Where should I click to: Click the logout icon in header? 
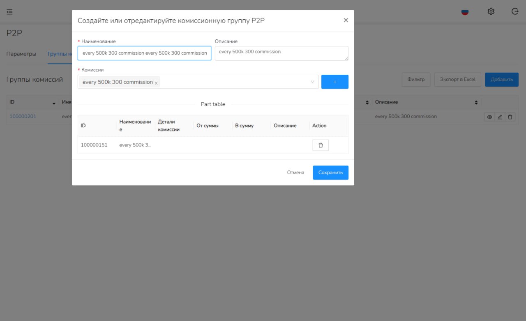[515, 11]
